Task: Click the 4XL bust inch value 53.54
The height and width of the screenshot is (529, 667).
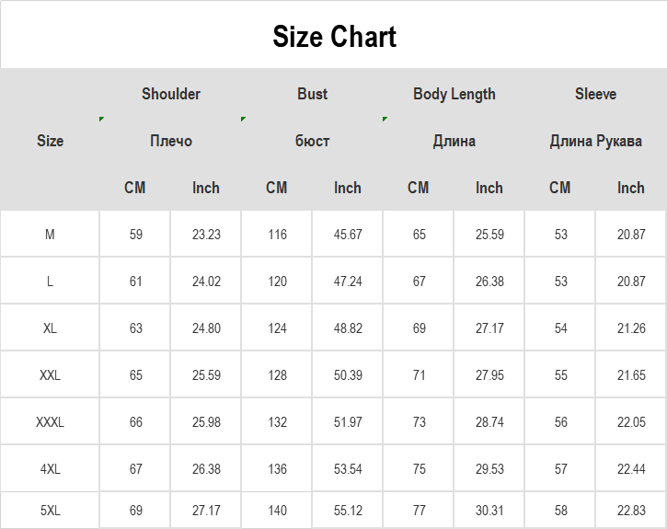Action: tap(348, 468)
